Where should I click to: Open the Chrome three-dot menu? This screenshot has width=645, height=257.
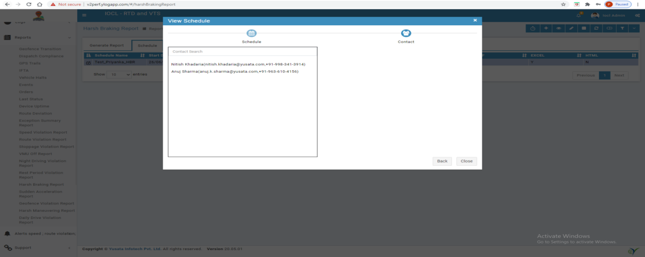pos(638,4)
